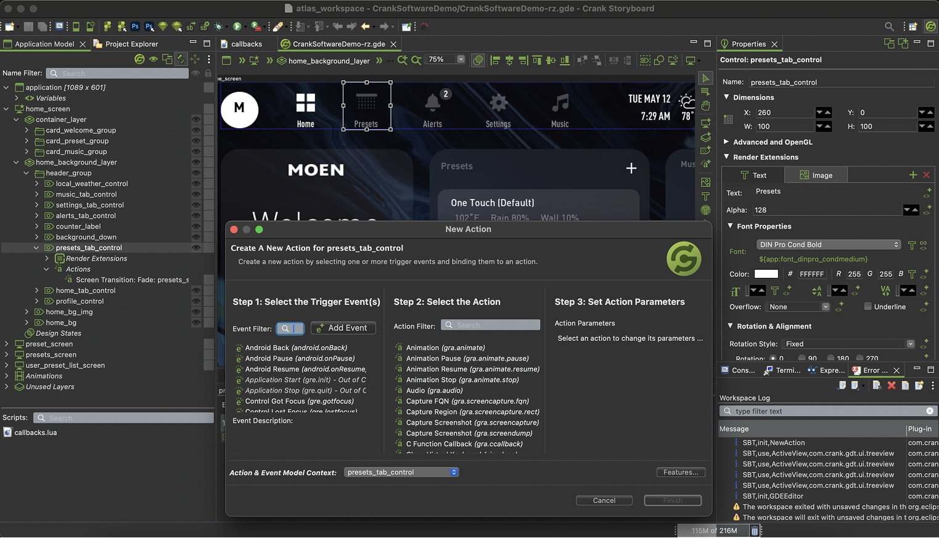Viewport: 939px width, 538px height.
Task: Click the Zoom in magnifier in editor toolbar
Action: pos(403,60)
